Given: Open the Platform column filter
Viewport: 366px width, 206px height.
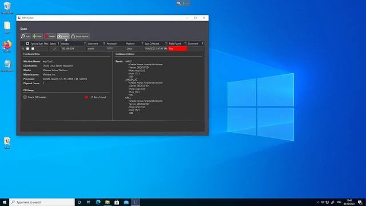Looking at the screenshot, I should 142,43.
